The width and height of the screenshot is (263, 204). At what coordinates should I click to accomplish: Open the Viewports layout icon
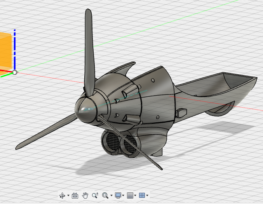click(x=142, y=195)
